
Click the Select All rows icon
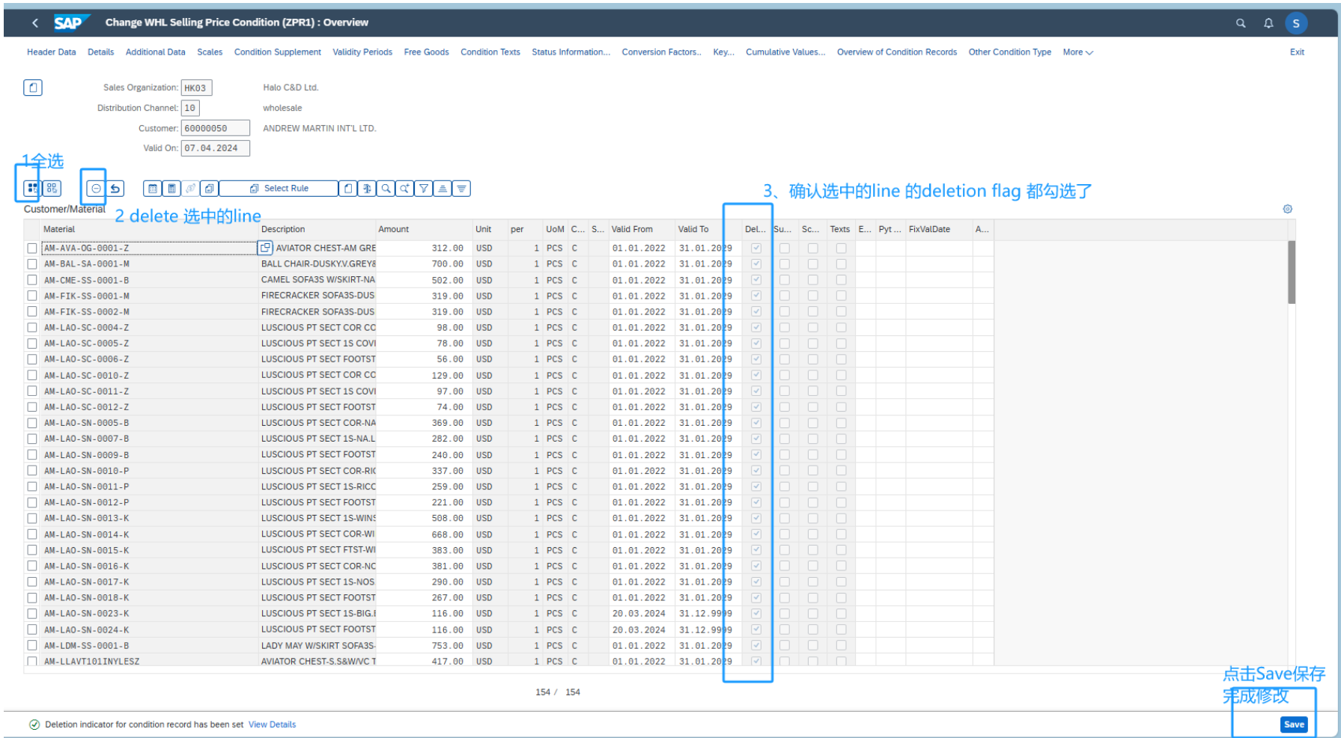32,189
